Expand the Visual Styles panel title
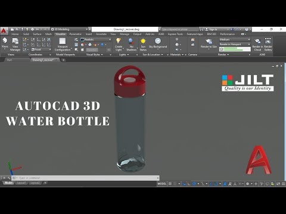 95,55
